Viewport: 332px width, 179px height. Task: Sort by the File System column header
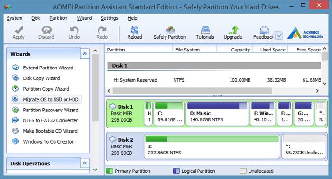[195, 50]
